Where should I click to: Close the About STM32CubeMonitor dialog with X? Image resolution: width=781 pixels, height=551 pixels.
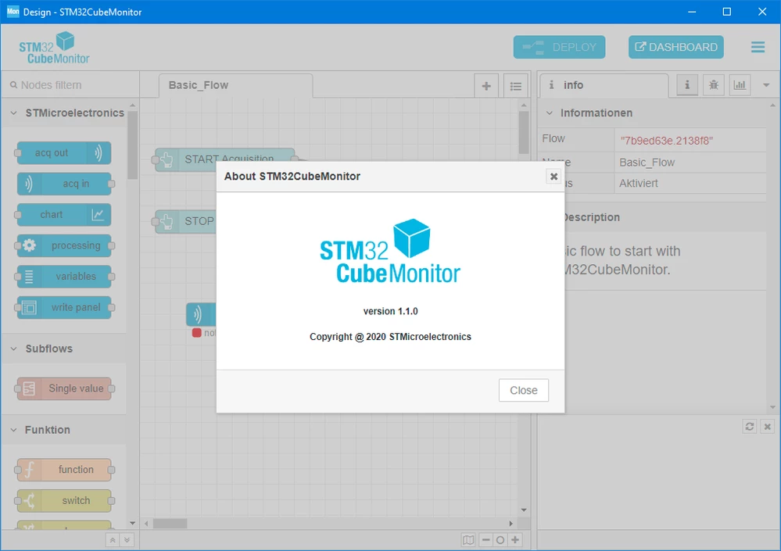coord(554,176)
